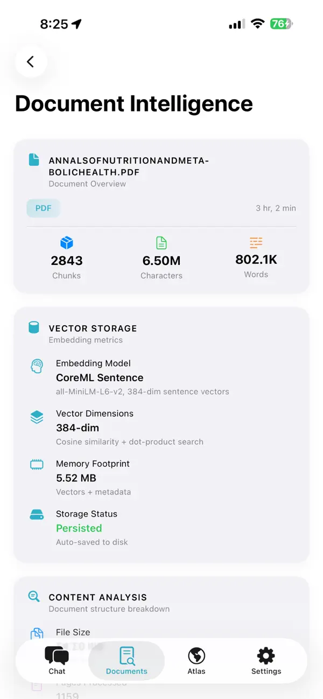This screenshot has height=699, width=323.
Task: Tap the battery indicator in the status bar
Action: pyautogui.click(x=280, y=24)
